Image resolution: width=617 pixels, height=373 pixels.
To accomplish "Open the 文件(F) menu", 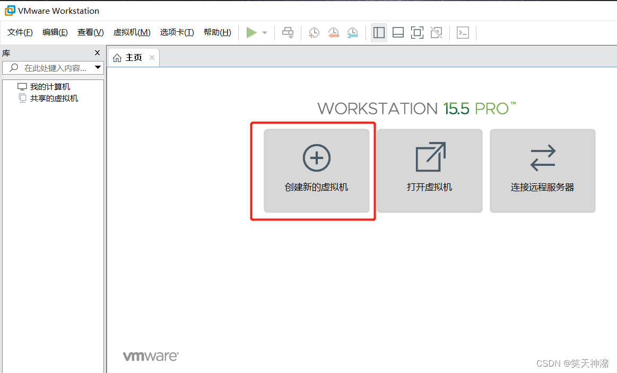I will [x=20, y=32].
